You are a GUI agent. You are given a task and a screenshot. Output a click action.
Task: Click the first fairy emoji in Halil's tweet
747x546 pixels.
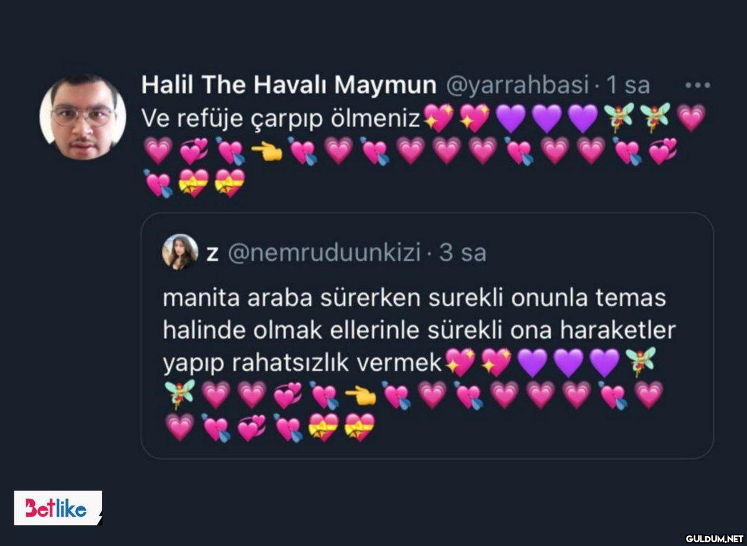click(x=618, y=118)
